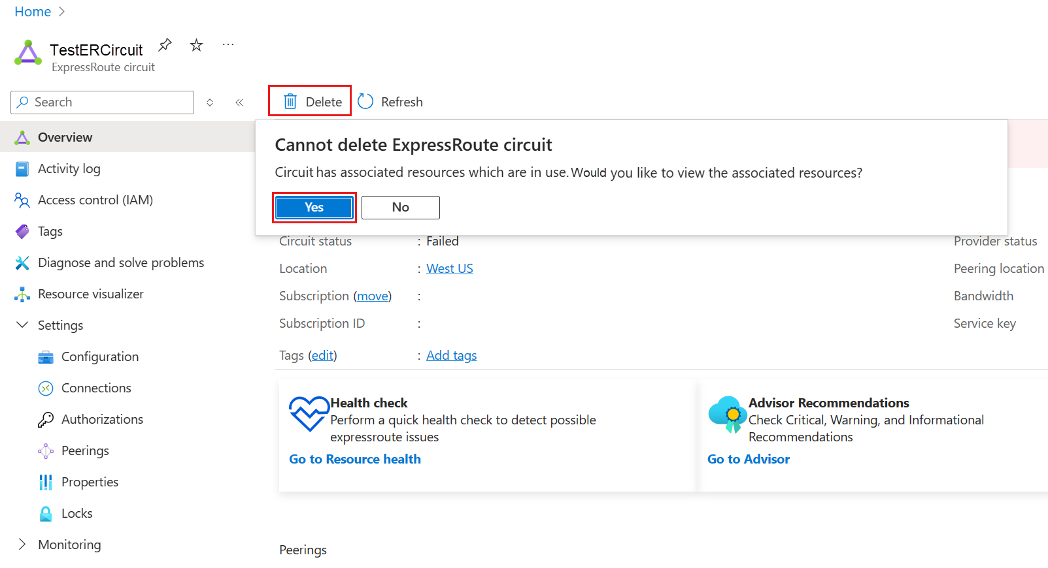The image size is (1048, 568).
Task: Click the Locks padlock icon
Action: click(x=46, y=514)
